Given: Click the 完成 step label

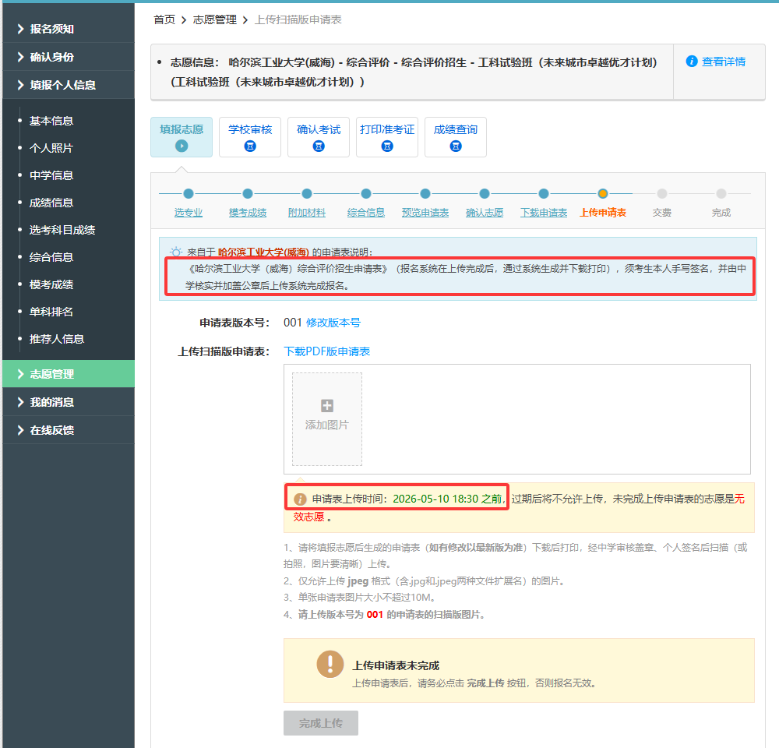Looking at the screenshot, I should tap(721, 213).
